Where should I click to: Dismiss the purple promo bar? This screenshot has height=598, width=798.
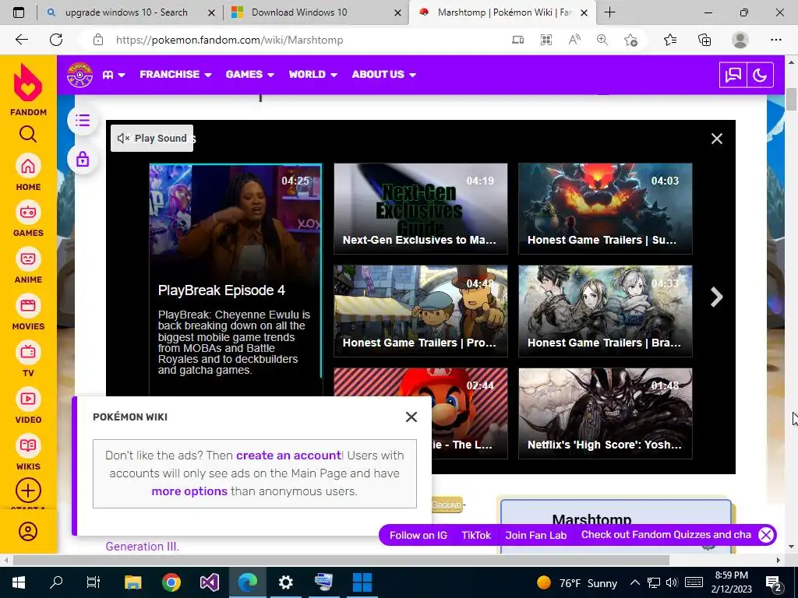(x=765, y=535)
